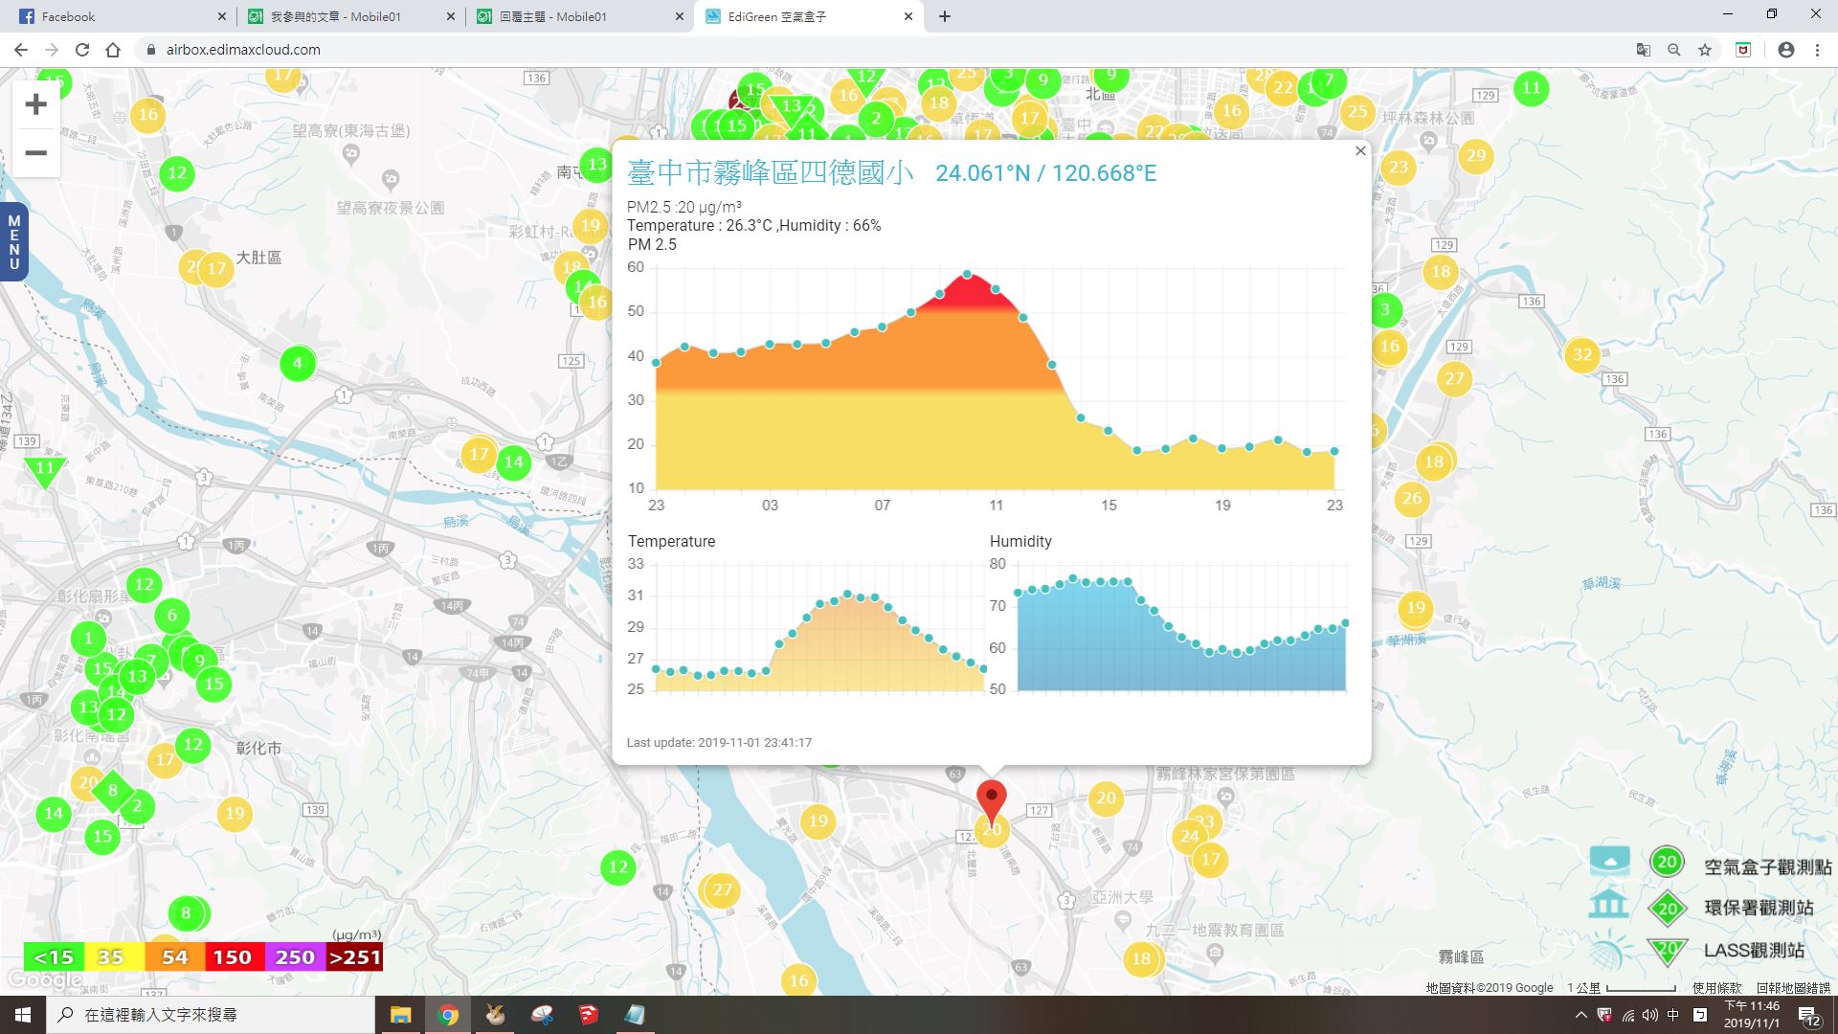The height and width of the screenshot is (1034, 1838).
Task: Open the 使用條款 link
Action: 1716,988
